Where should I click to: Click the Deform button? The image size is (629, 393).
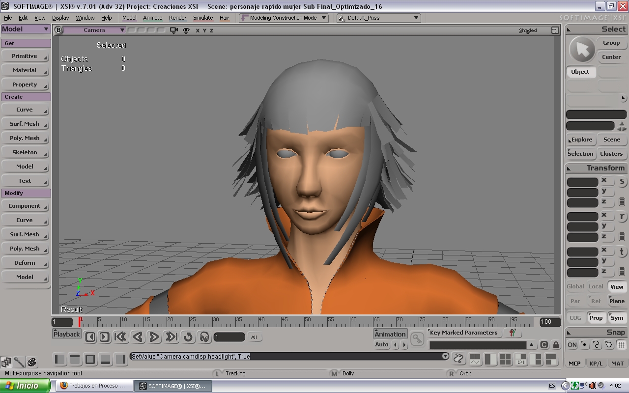[25, 263]
